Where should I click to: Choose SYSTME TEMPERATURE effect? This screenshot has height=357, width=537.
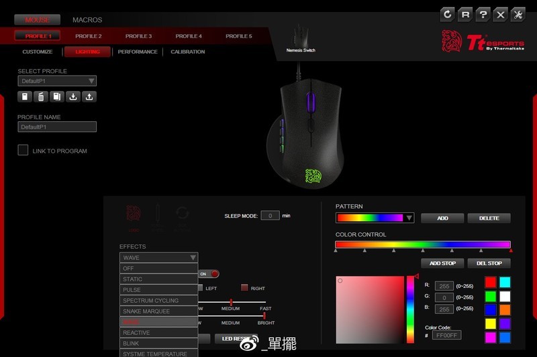(159, 353)
